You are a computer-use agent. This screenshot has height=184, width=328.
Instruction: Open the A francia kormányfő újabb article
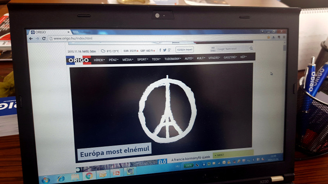pos(191,158)
